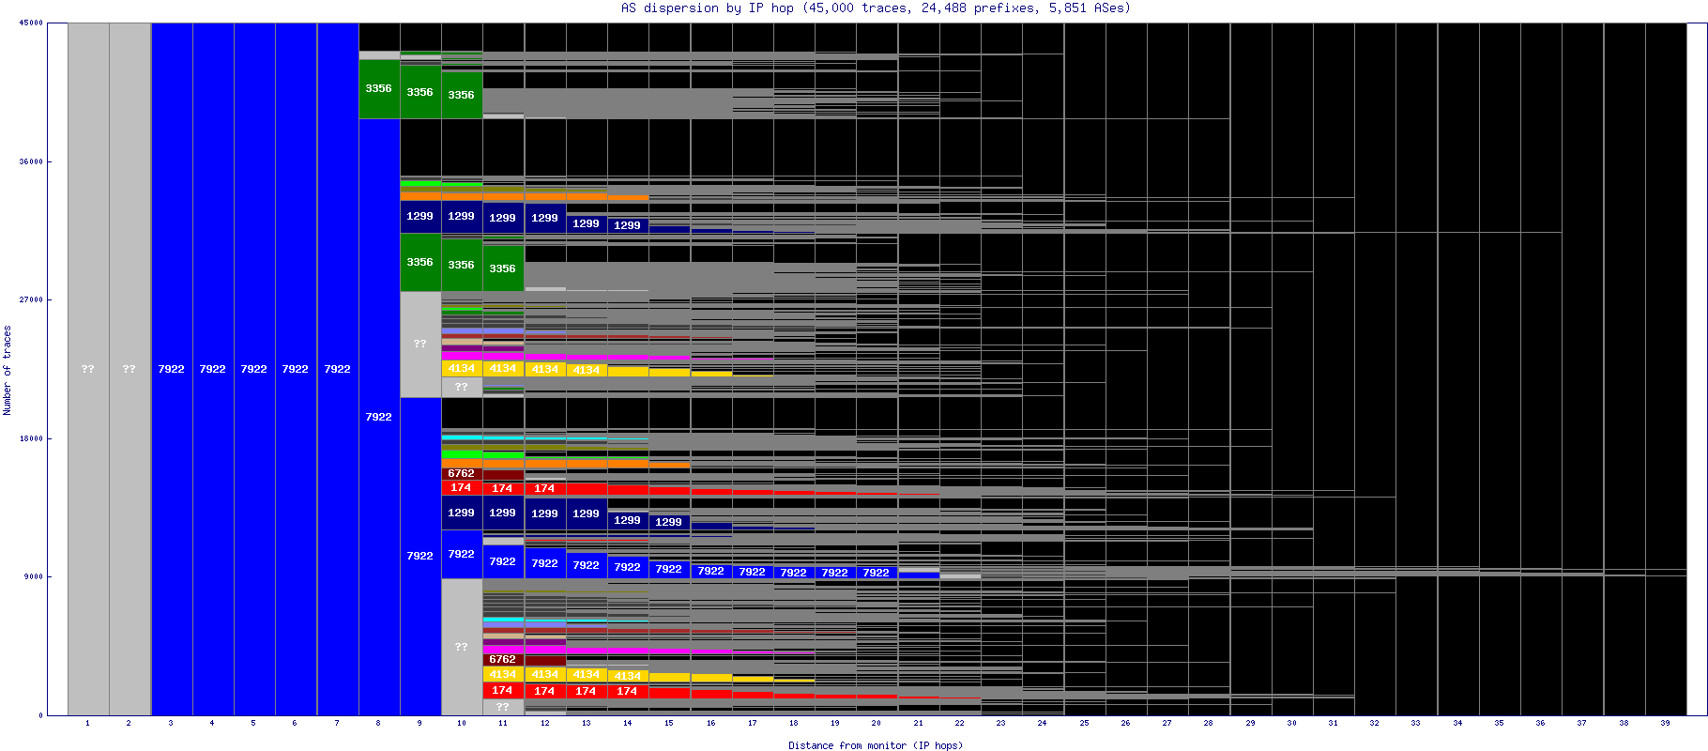Select the red 174 block in hop 10 column
The width and height of the screenshot is (1708, 751).
462,488
